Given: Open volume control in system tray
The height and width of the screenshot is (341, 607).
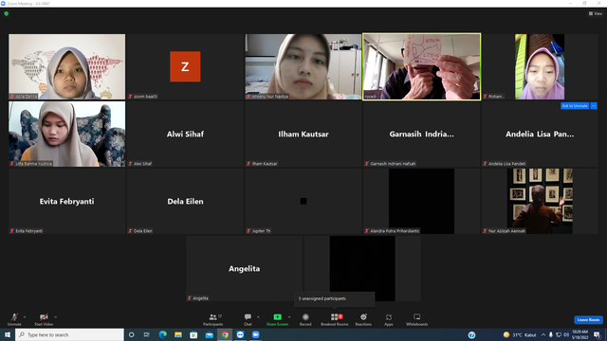Looking at the screenshot, I should [566, 334].
